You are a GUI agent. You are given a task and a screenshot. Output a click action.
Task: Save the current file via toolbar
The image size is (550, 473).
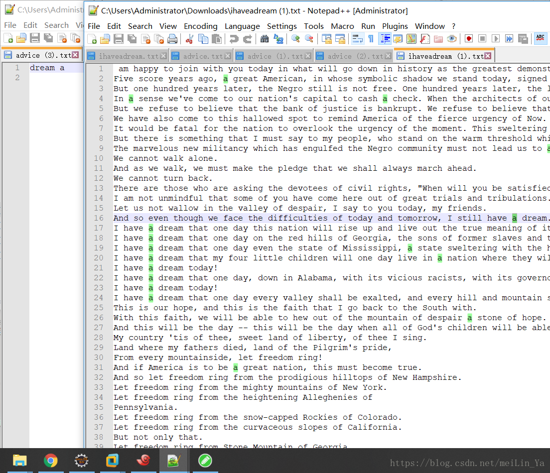(x=119, y=39)
